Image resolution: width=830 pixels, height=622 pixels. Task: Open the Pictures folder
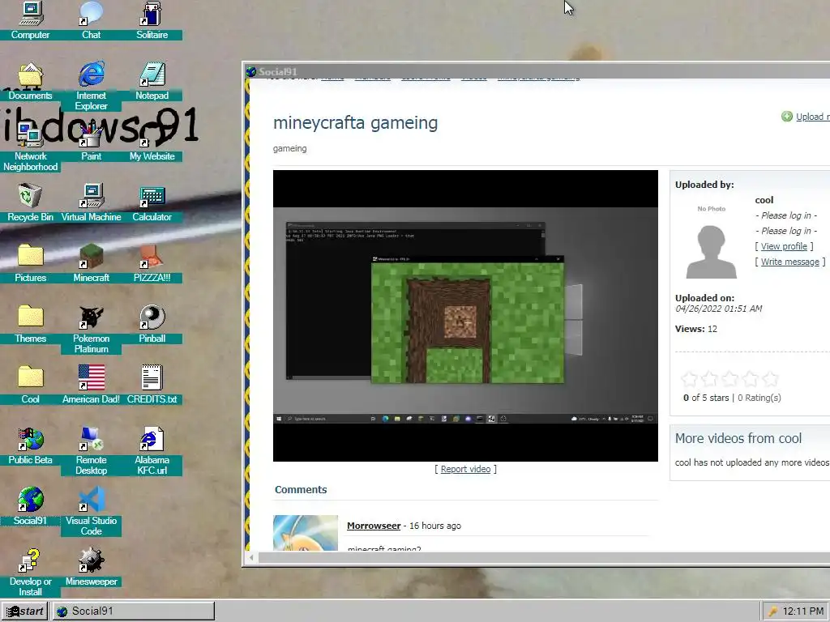(x=30, y=263)
